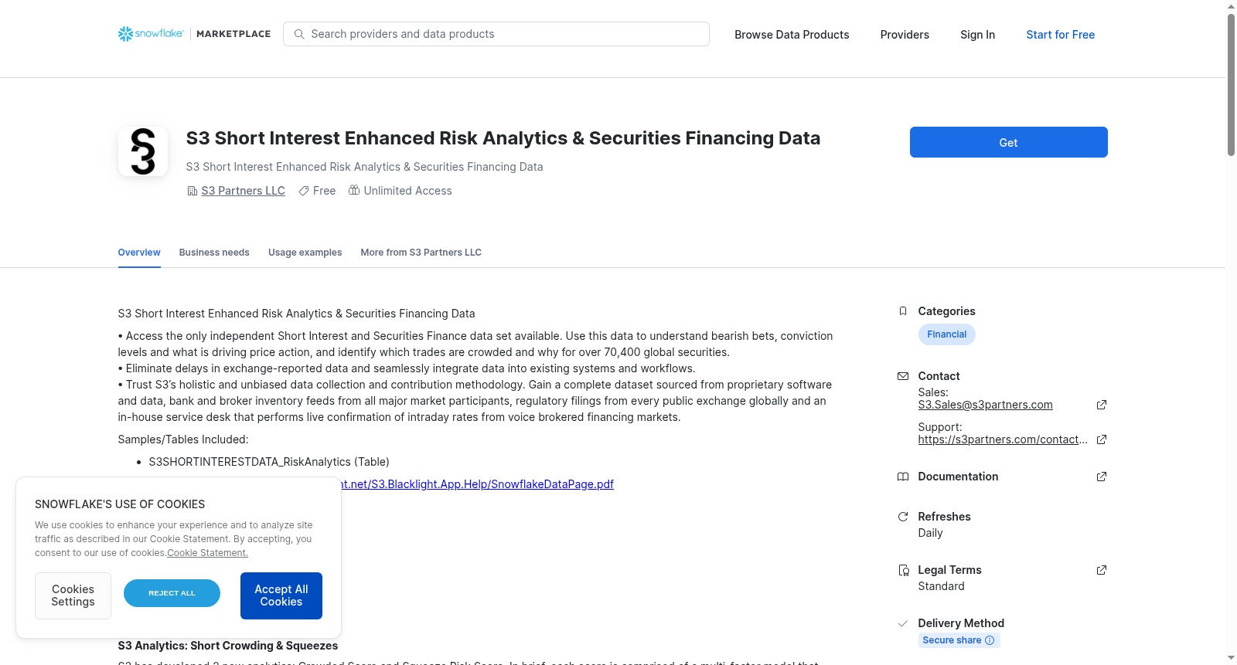Viewport: 1237px width, 665px height.
Task: Click the Snowflake logo
Action: (x=151, y=34)
